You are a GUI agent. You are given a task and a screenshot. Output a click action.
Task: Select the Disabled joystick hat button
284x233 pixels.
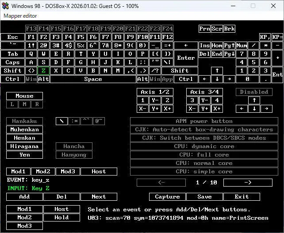[254, 92]
